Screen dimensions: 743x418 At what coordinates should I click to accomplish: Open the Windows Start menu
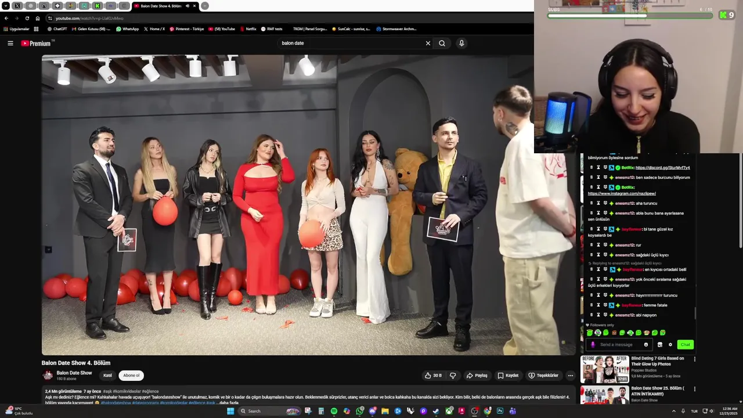[230, 411]
